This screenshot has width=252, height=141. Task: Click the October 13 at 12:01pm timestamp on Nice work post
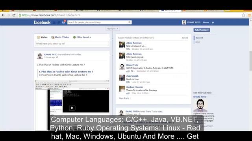tap(143, 49)
